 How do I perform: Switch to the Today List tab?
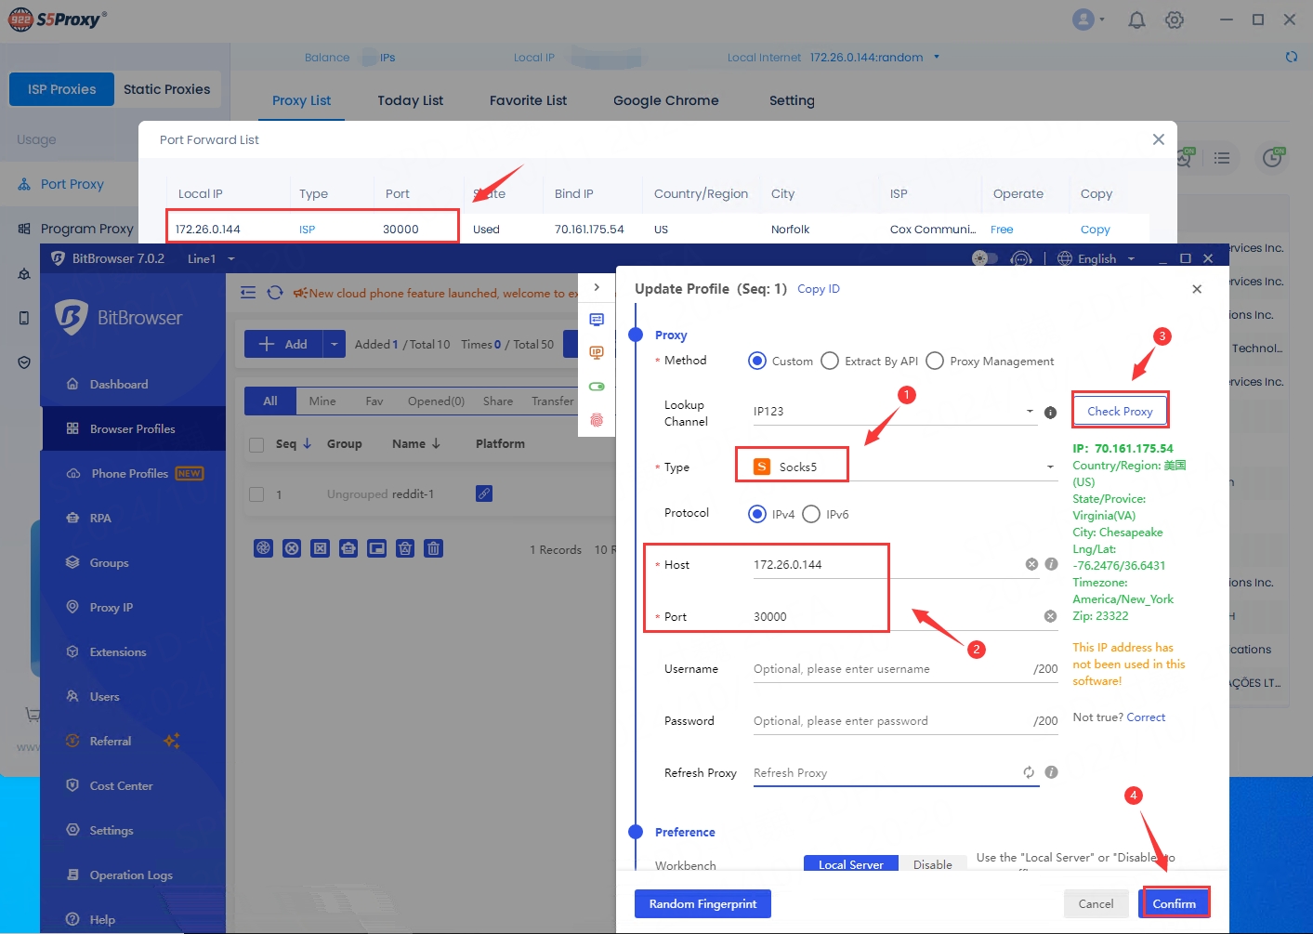pyautogui.click(x=410, y=100)
